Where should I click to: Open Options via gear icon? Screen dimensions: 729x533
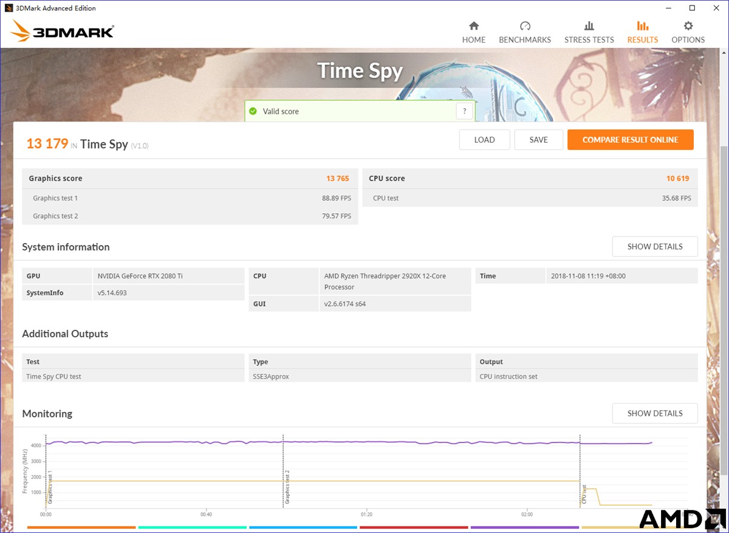(688, 26)
